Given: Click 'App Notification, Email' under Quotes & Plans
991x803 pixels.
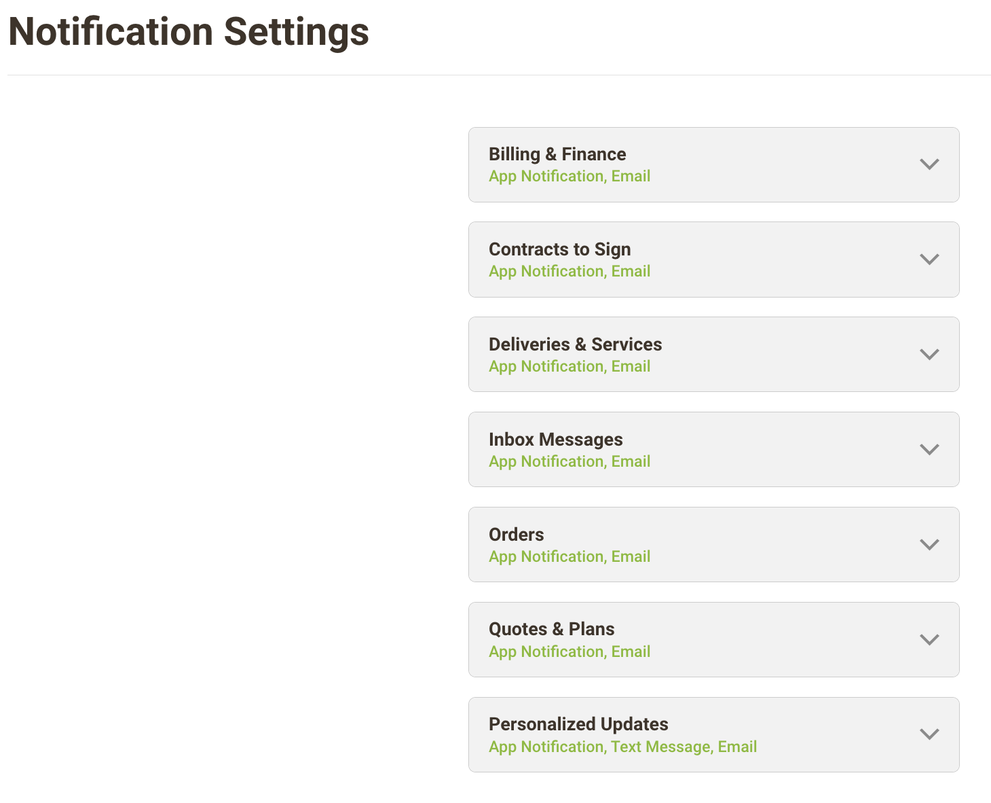Looking at the screenshot, I should point(569,652).
